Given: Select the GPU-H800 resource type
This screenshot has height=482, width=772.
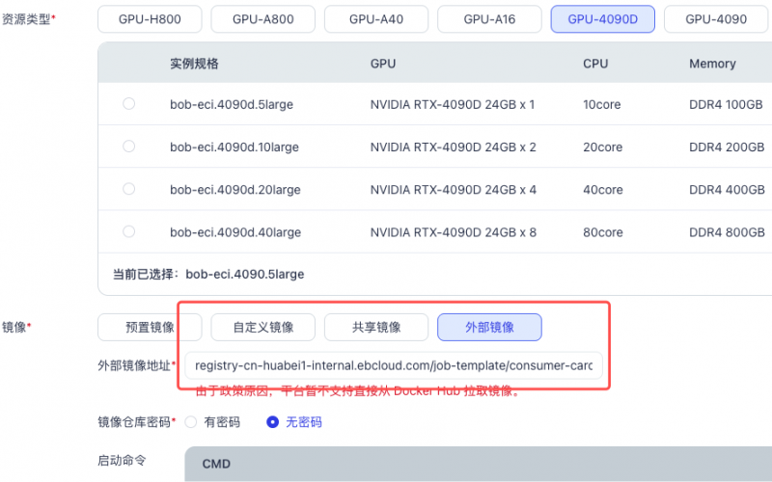Looking at the screenshot, I should (150, 18).
